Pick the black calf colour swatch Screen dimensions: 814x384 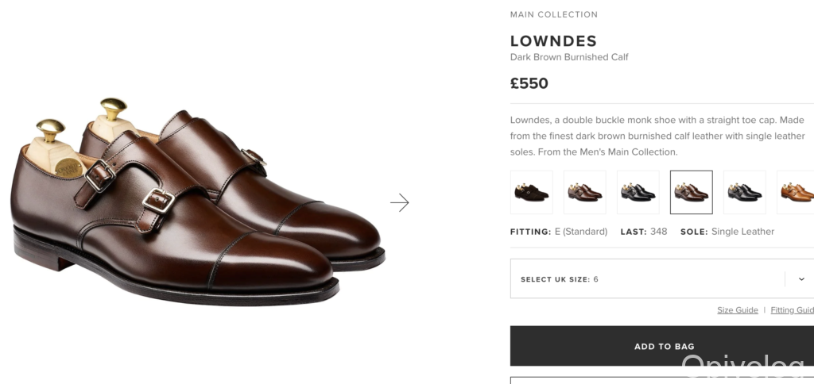tap(638, 192)
